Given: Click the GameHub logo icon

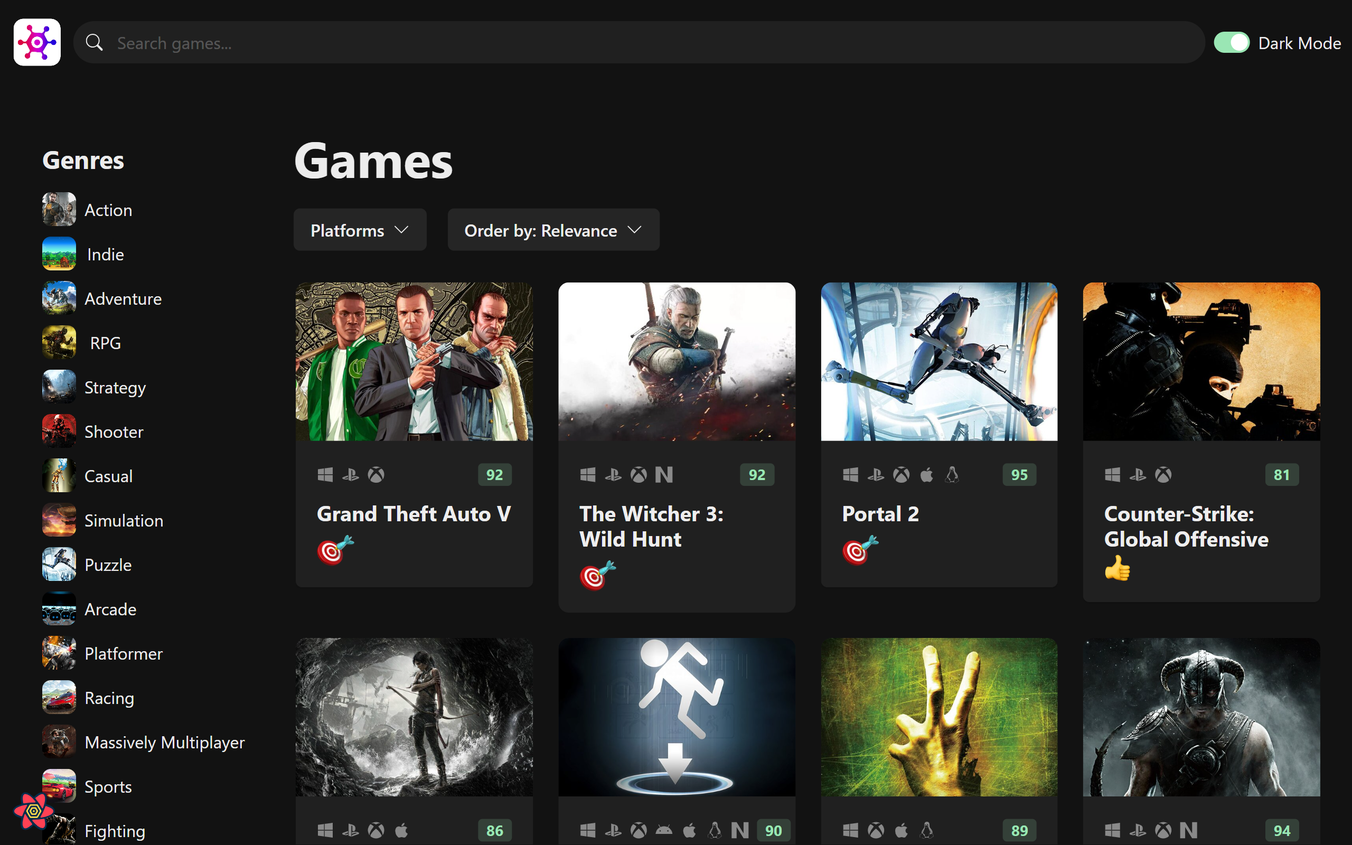Looking at the screenshot, I should click(37, 42).
